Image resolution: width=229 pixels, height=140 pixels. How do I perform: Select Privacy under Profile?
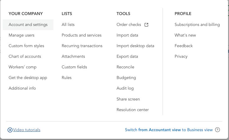coord(181,57)
